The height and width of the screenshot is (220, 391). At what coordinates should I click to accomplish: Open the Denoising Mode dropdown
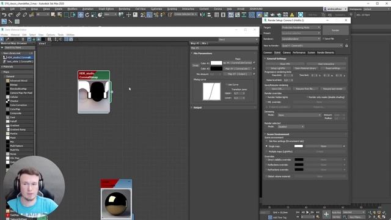pyautogui.click(x=299, y=115)
